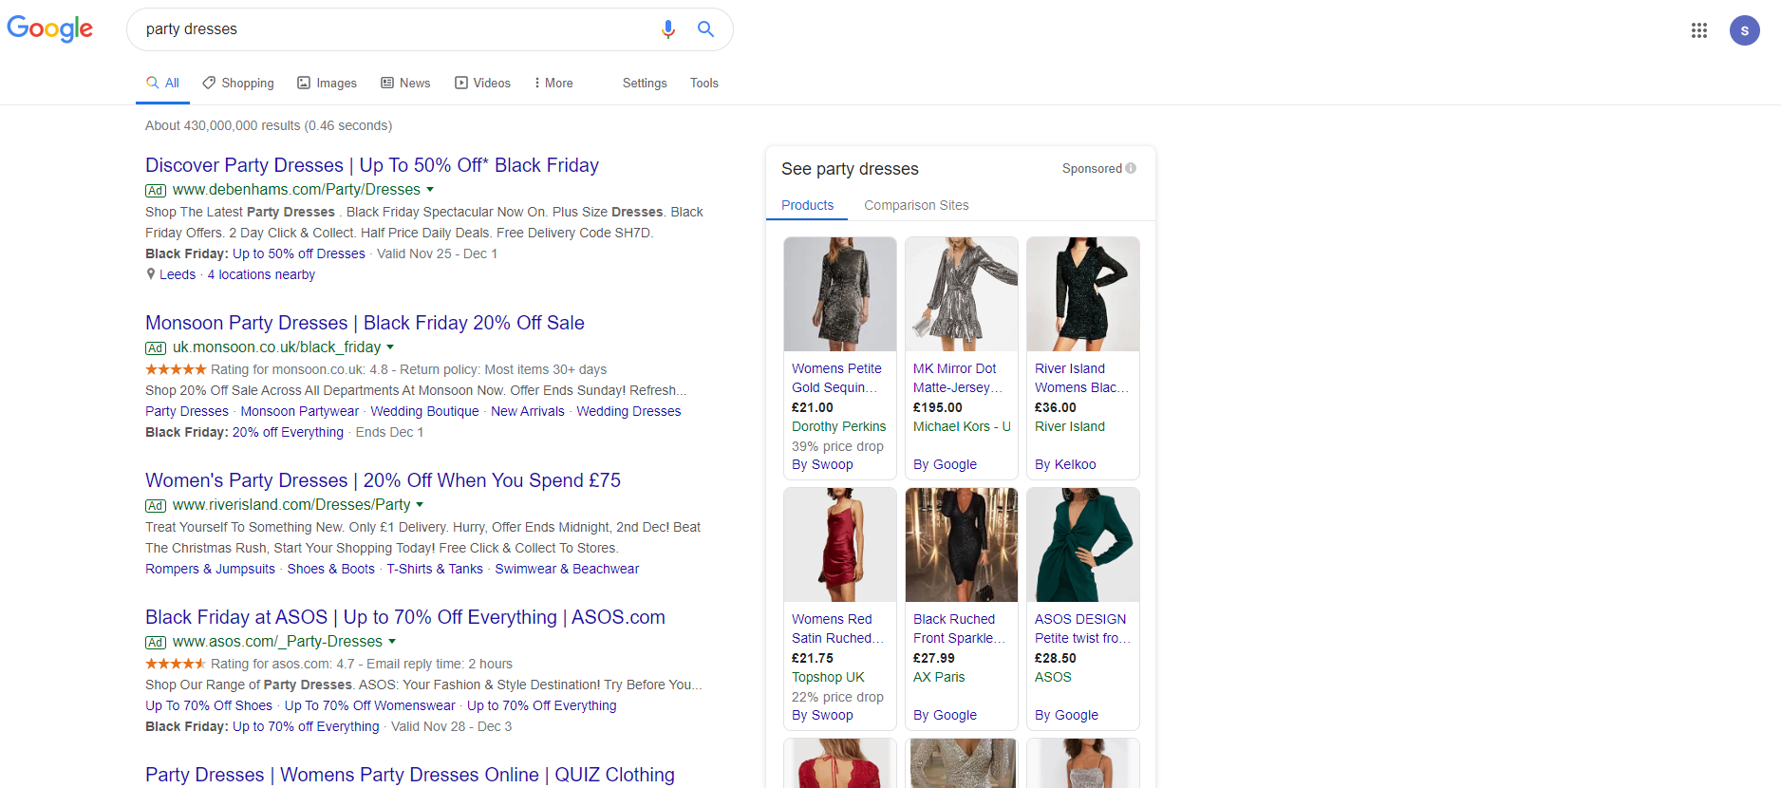Open Discover Party Dresses Debenhams result

click(372, 165)
